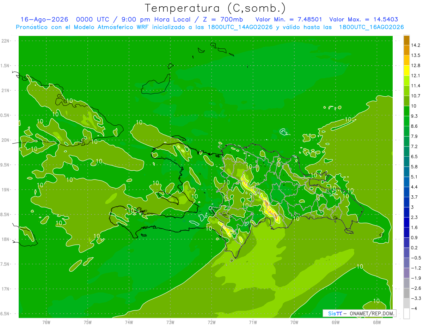
Task: Click the '9.3' colorbar label
Action: (415, 116)
